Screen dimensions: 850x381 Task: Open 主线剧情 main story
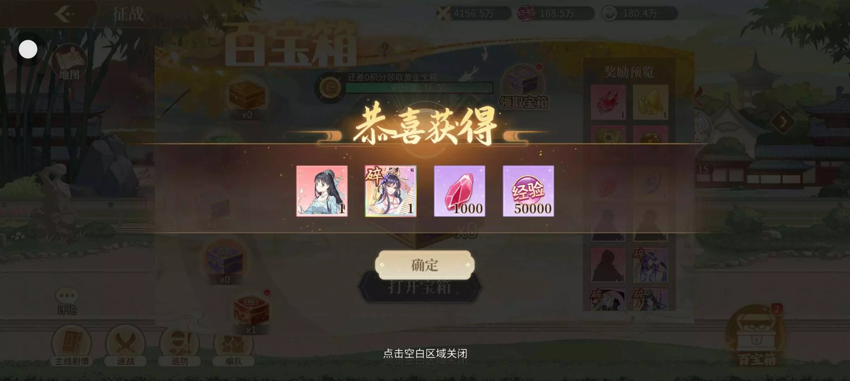point(72,346)
